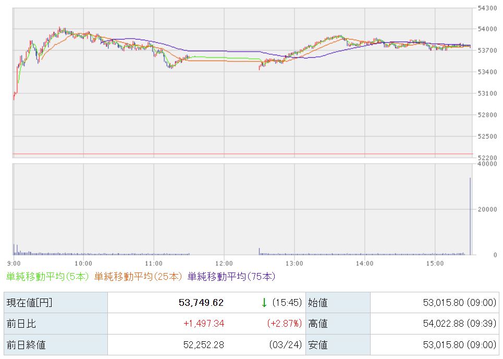Click the 54000 price axis label
Viewport: 503px width, 359px height.
tap(486, 29)
